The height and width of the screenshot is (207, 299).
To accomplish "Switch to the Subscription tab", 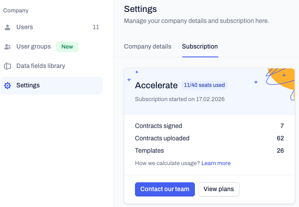I will tap(200, 46).
